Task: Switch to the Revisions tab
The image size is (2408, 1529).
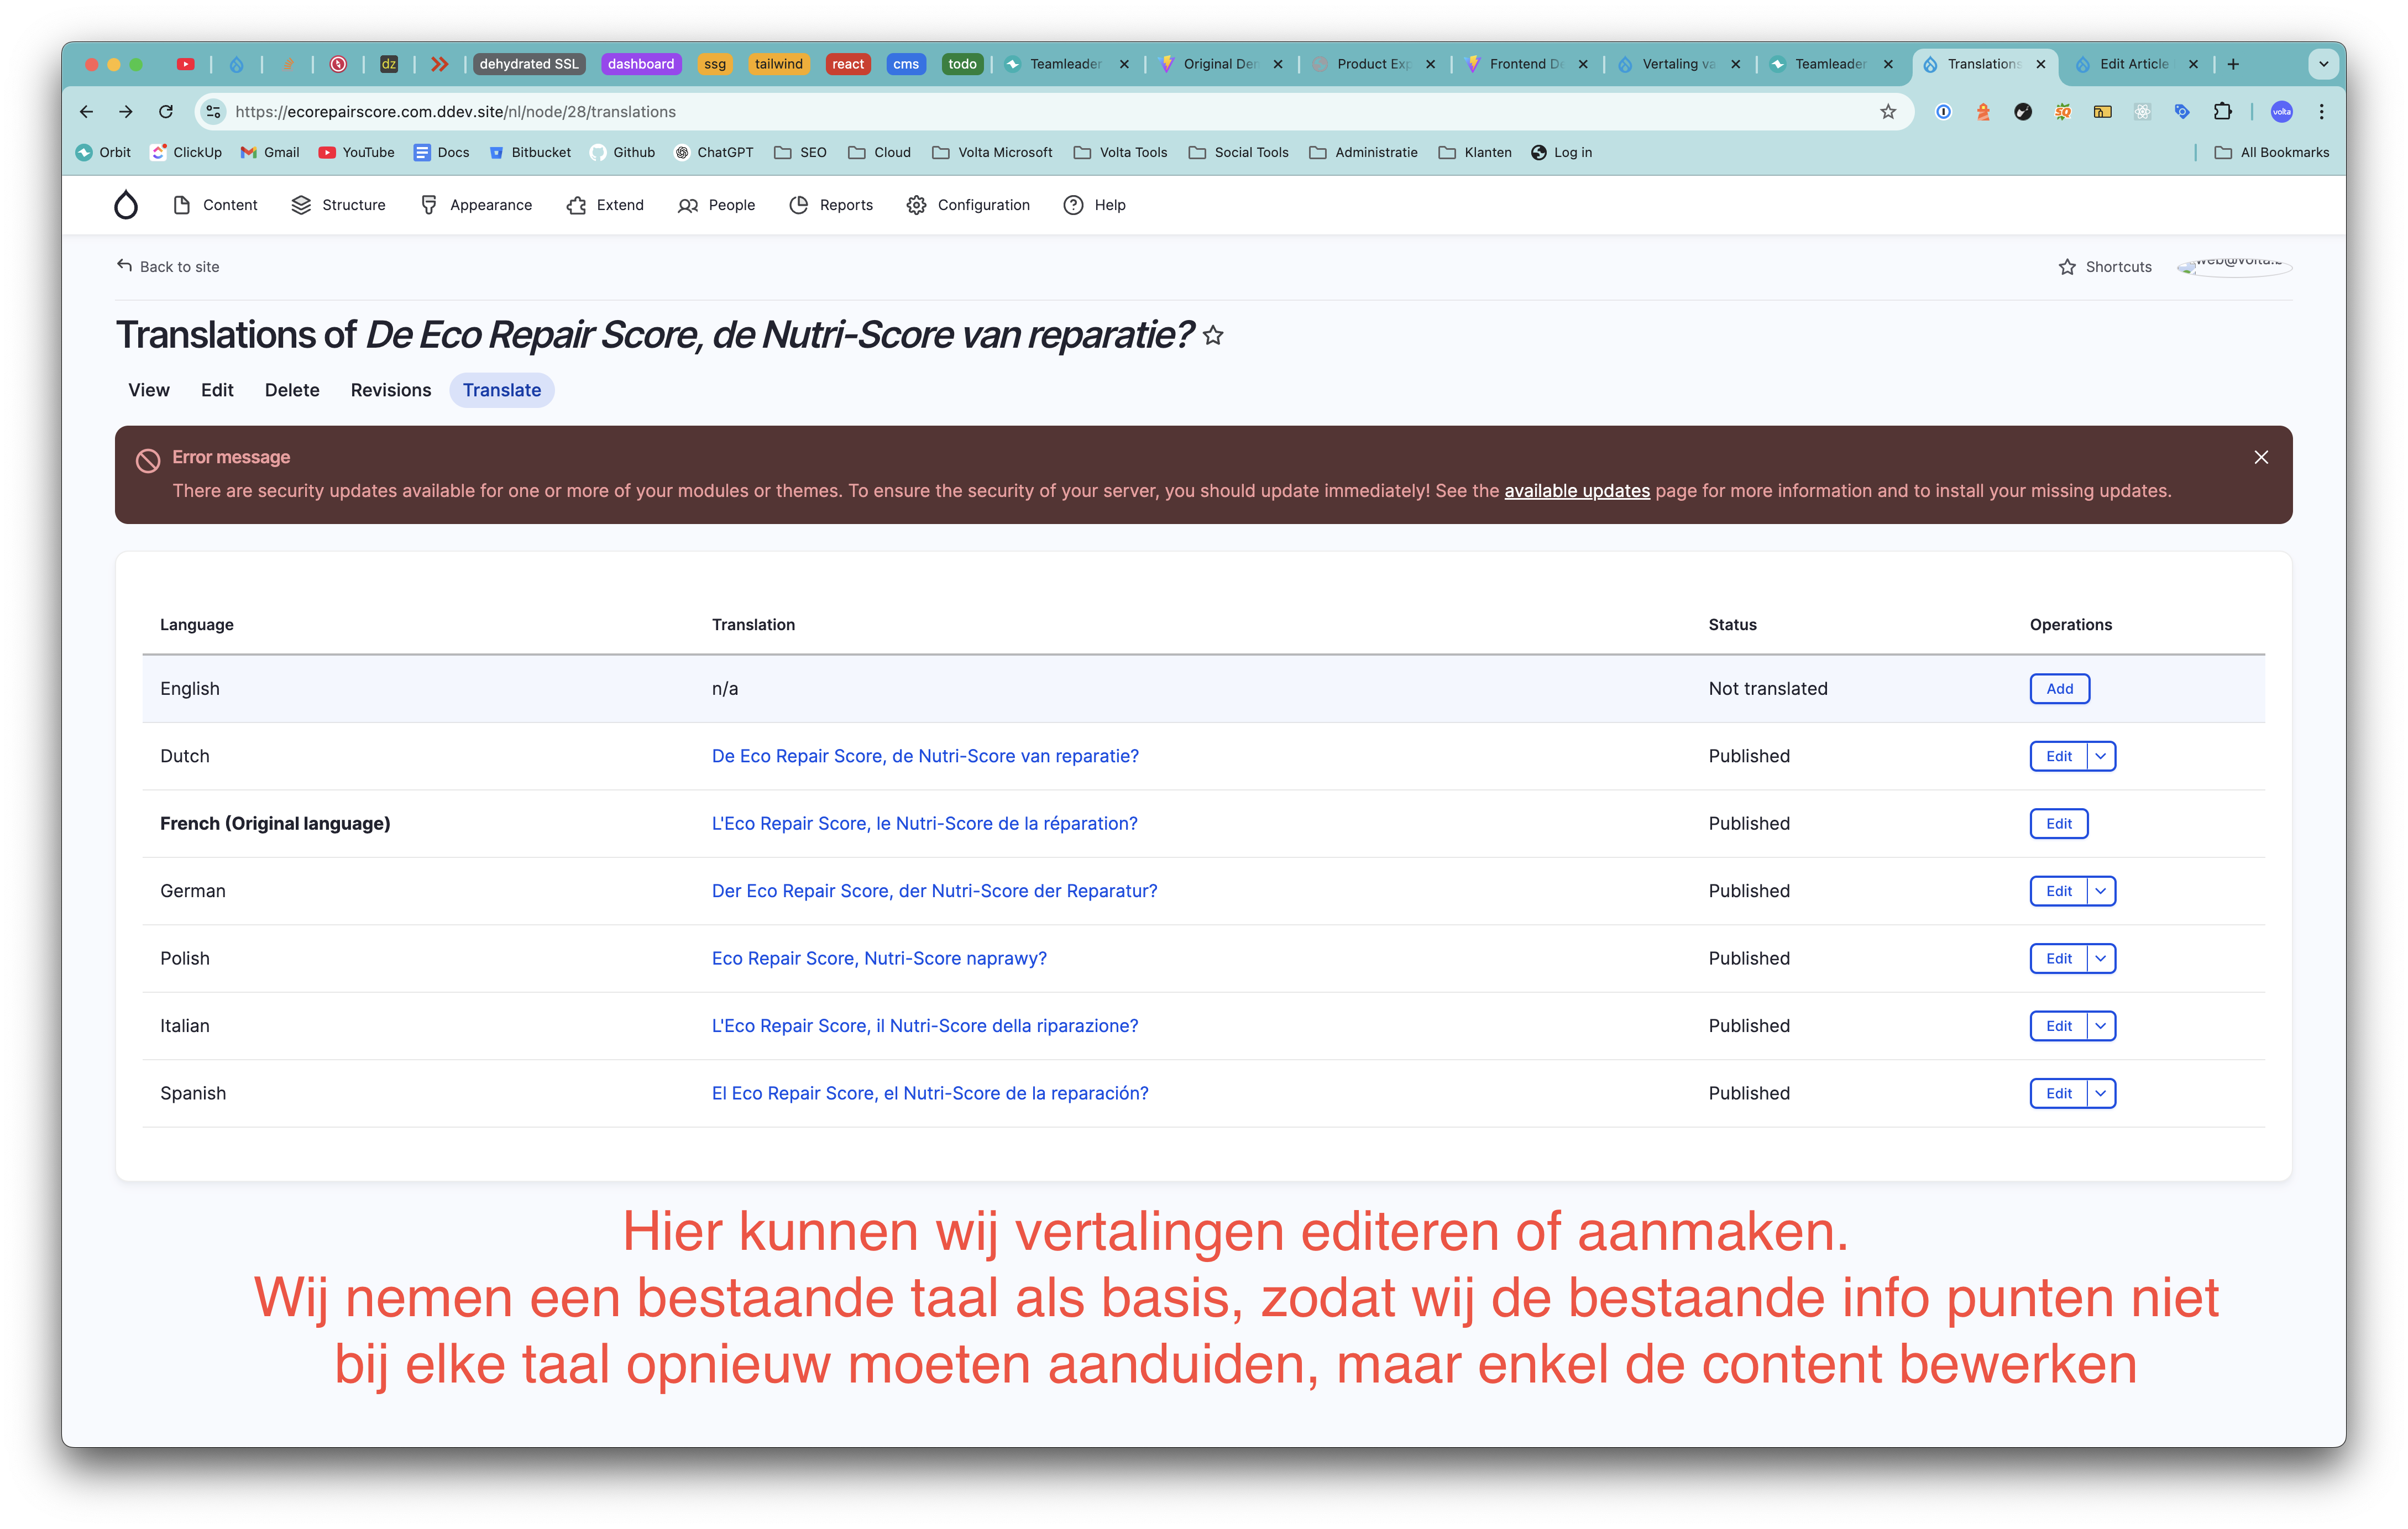Action: click(390, 390)
